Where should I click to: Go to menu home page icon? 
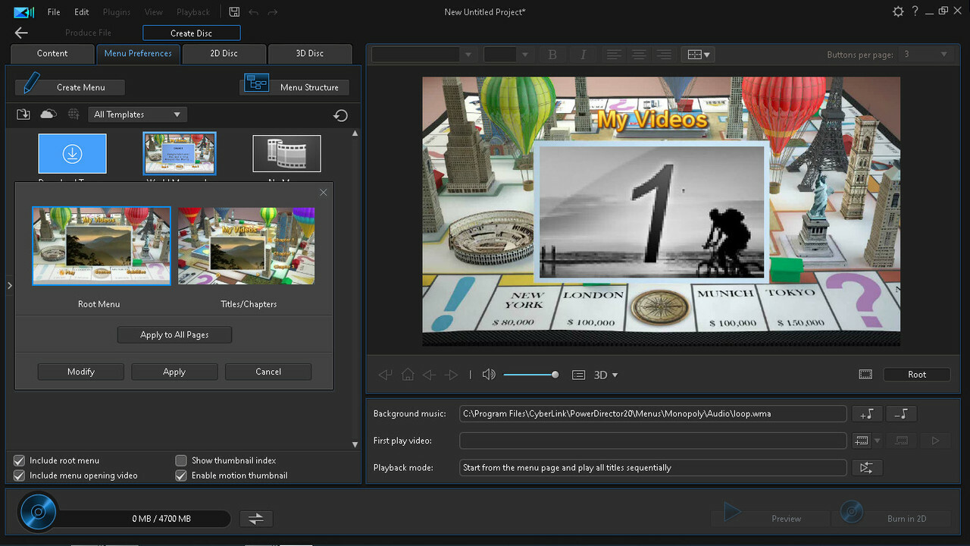(x=408, y=375)
